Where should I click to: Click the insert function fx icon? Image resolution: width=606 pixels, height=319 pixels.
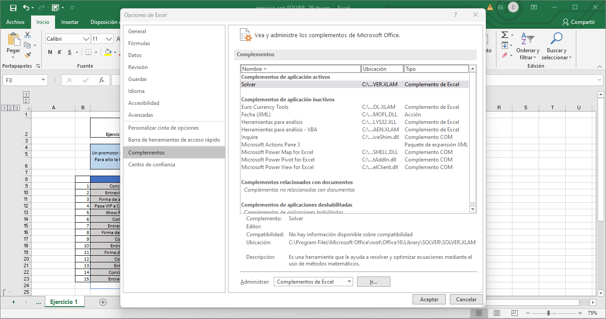pos(102,80)
